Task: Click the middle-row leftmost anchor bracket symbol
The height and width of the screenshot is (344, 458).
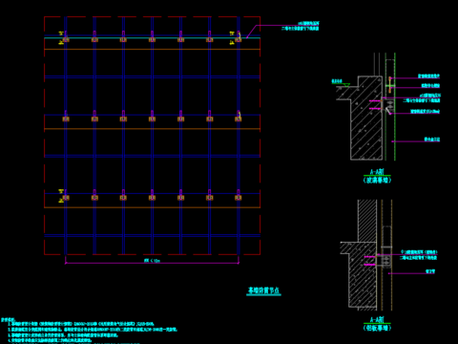Action: tap(66, 118)
